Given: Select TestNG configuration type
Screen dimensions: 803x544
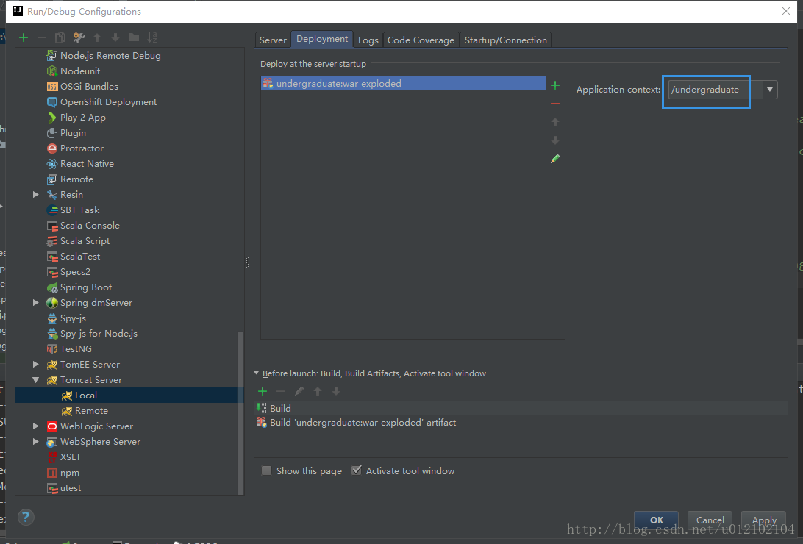Looking at the screenshot, I should (x=69, y=349).
